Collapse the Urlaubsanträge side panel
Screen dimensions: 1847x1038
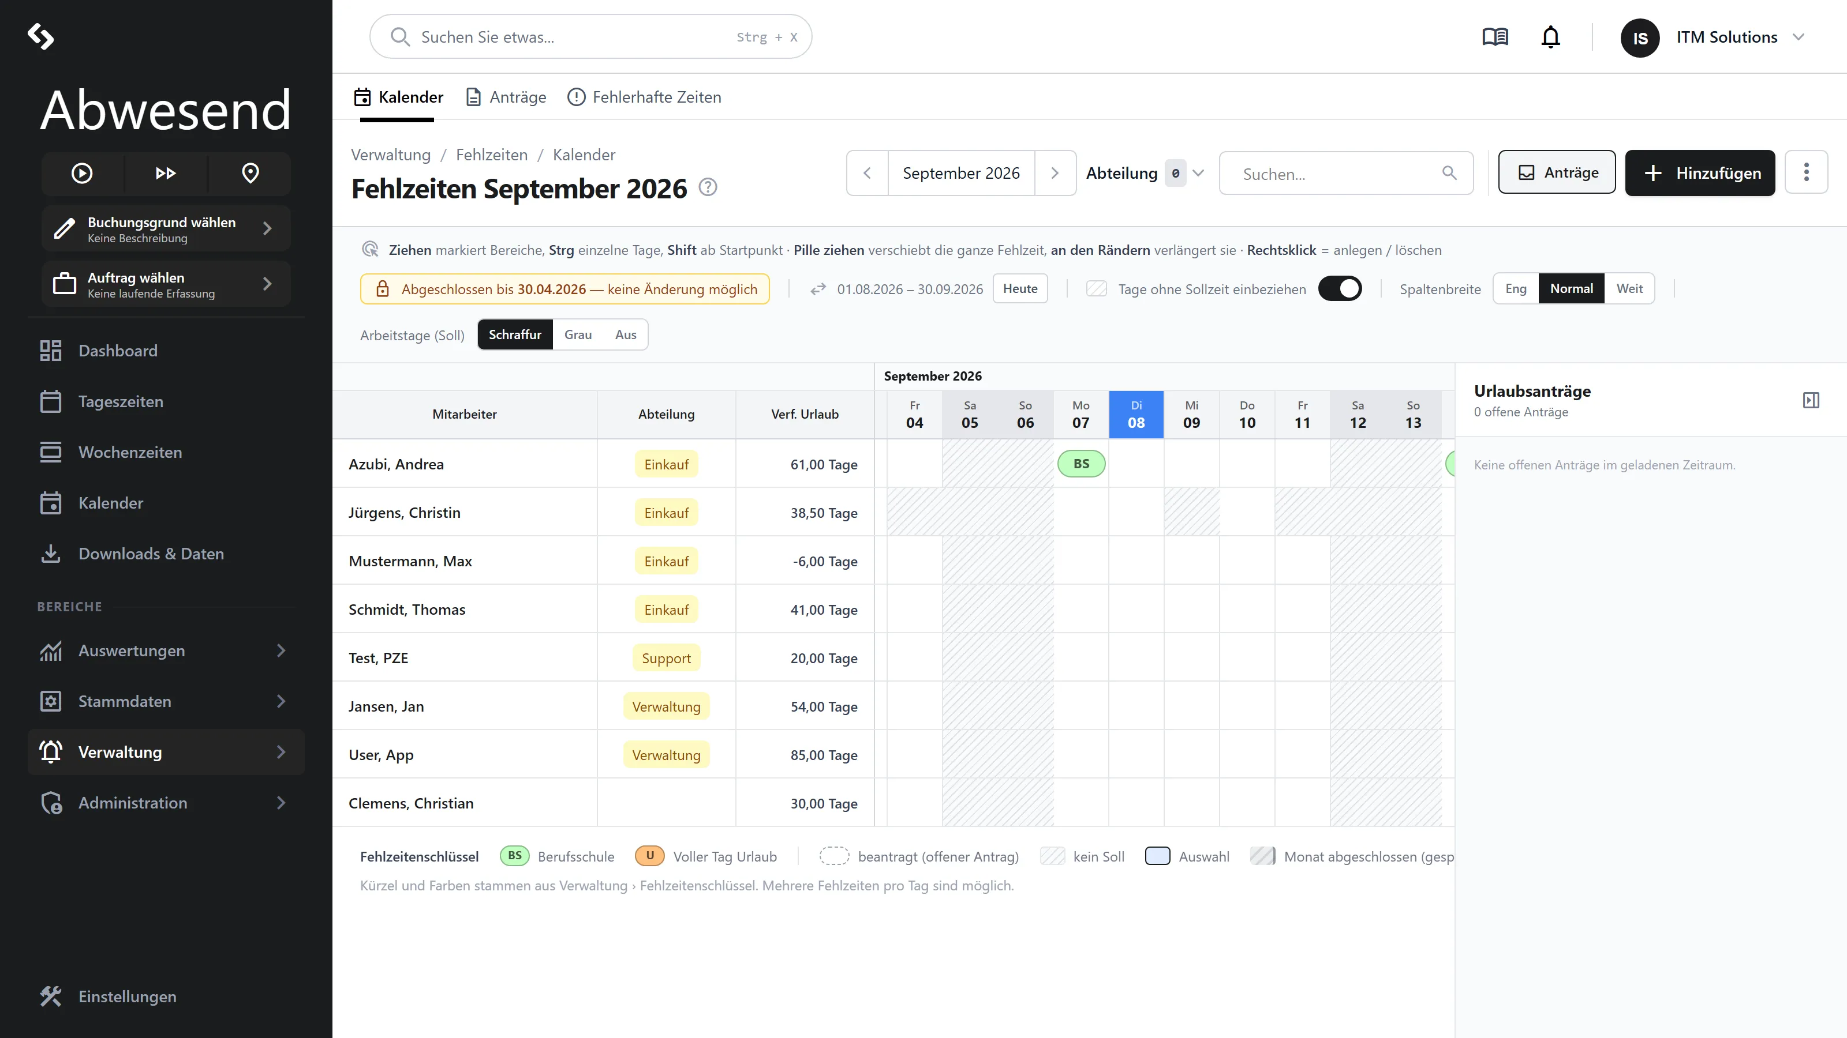[x=1811, y=400]
